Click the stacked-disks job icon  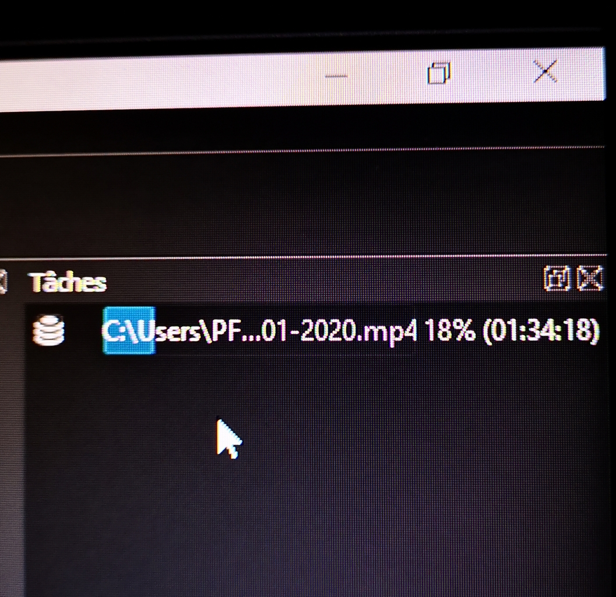(x=48, y=330)
